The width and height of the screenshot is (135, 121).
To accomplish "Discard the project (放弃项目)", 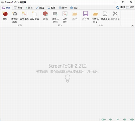I will point(115,16).
